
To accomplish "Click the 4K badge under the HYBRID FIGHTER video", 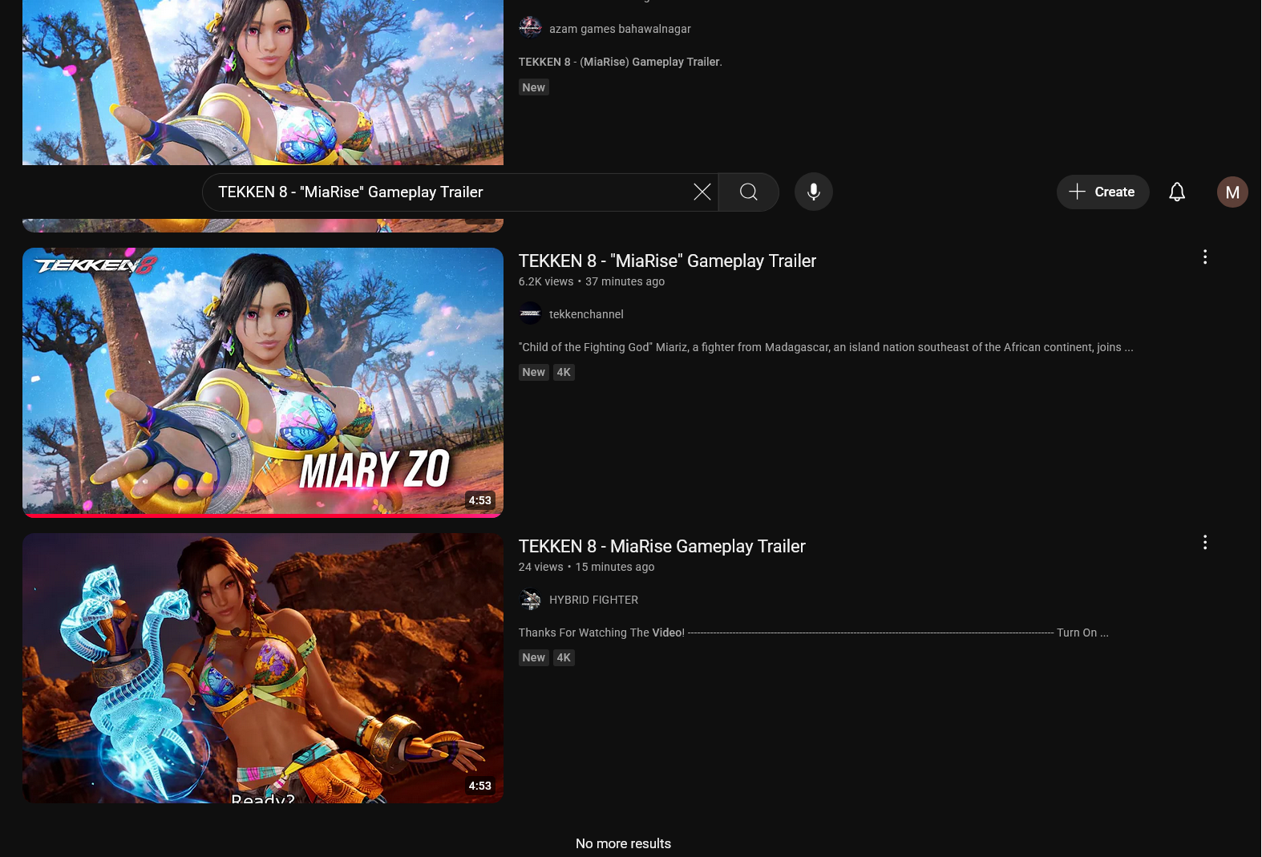I will tap(564, 657).
